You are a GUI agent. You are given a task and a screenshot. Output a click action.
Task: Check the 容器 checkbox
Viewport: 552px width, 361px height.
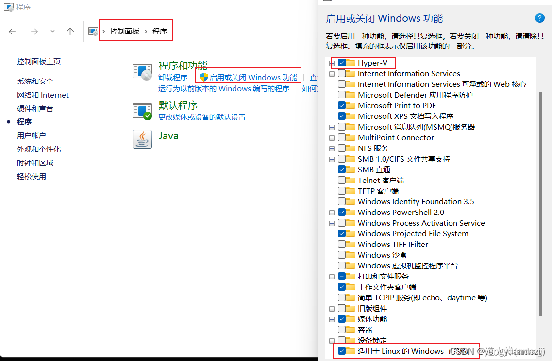coord(341,329)
